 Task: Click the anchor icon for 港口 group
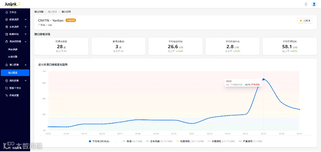pyautogui.click(x=7, y=65)
